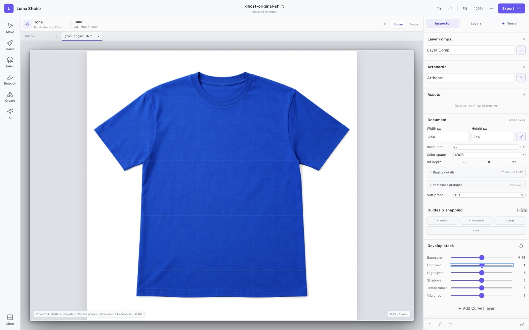Select the Fit view mode in toolbar
Viewport: 529px width, 330px height.
pyautogui.click(x=386, y=24)
